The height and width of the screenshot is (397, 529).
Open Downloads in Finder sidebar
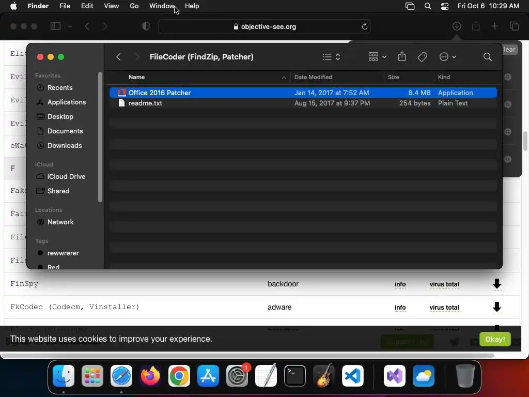pos(65,145)
